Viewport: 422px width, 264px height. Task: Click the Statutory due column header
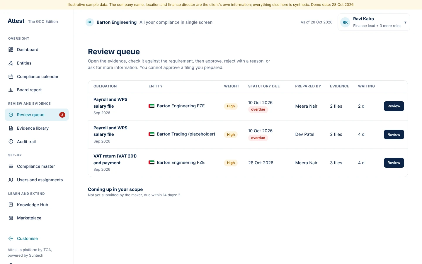pos(264,86)
